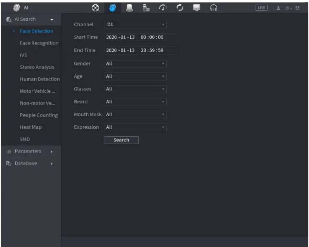
Task: Open the Beard dropdown
Action: click(x=135, y=102)
